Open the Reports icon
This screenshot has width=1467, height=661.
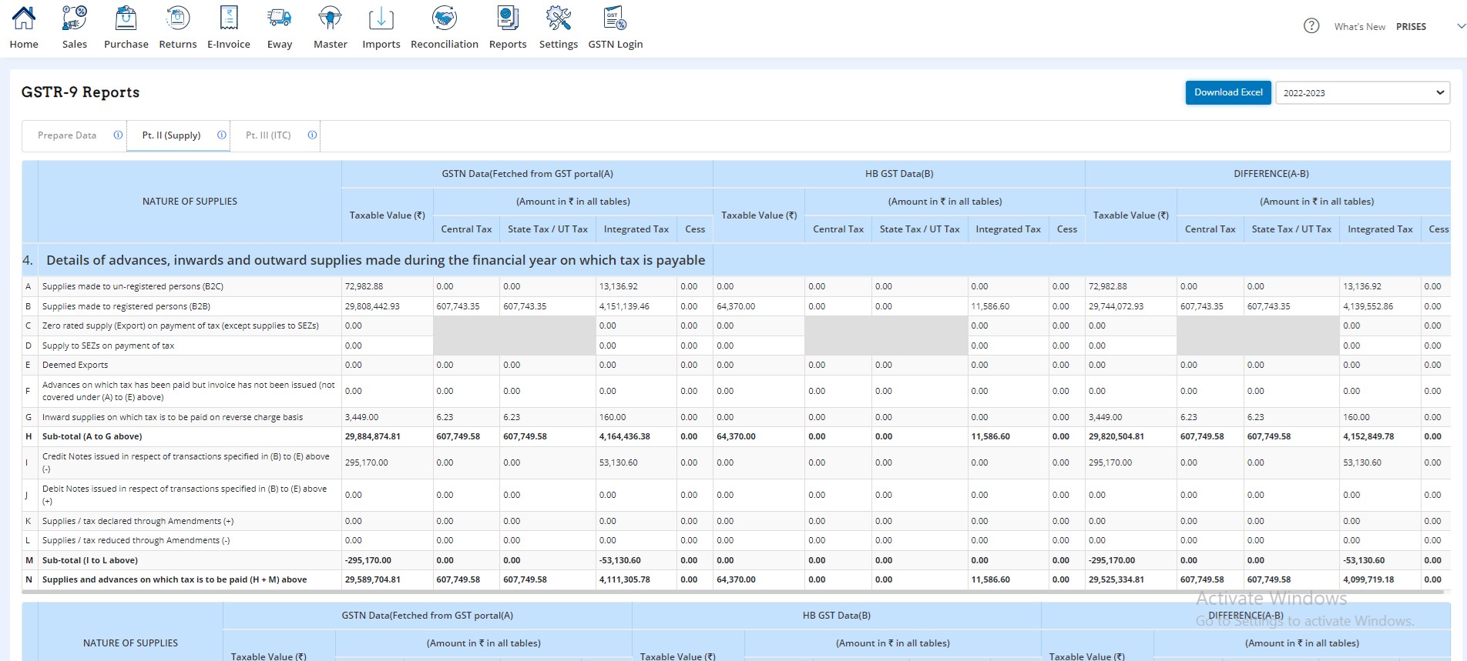pos(508,18)
